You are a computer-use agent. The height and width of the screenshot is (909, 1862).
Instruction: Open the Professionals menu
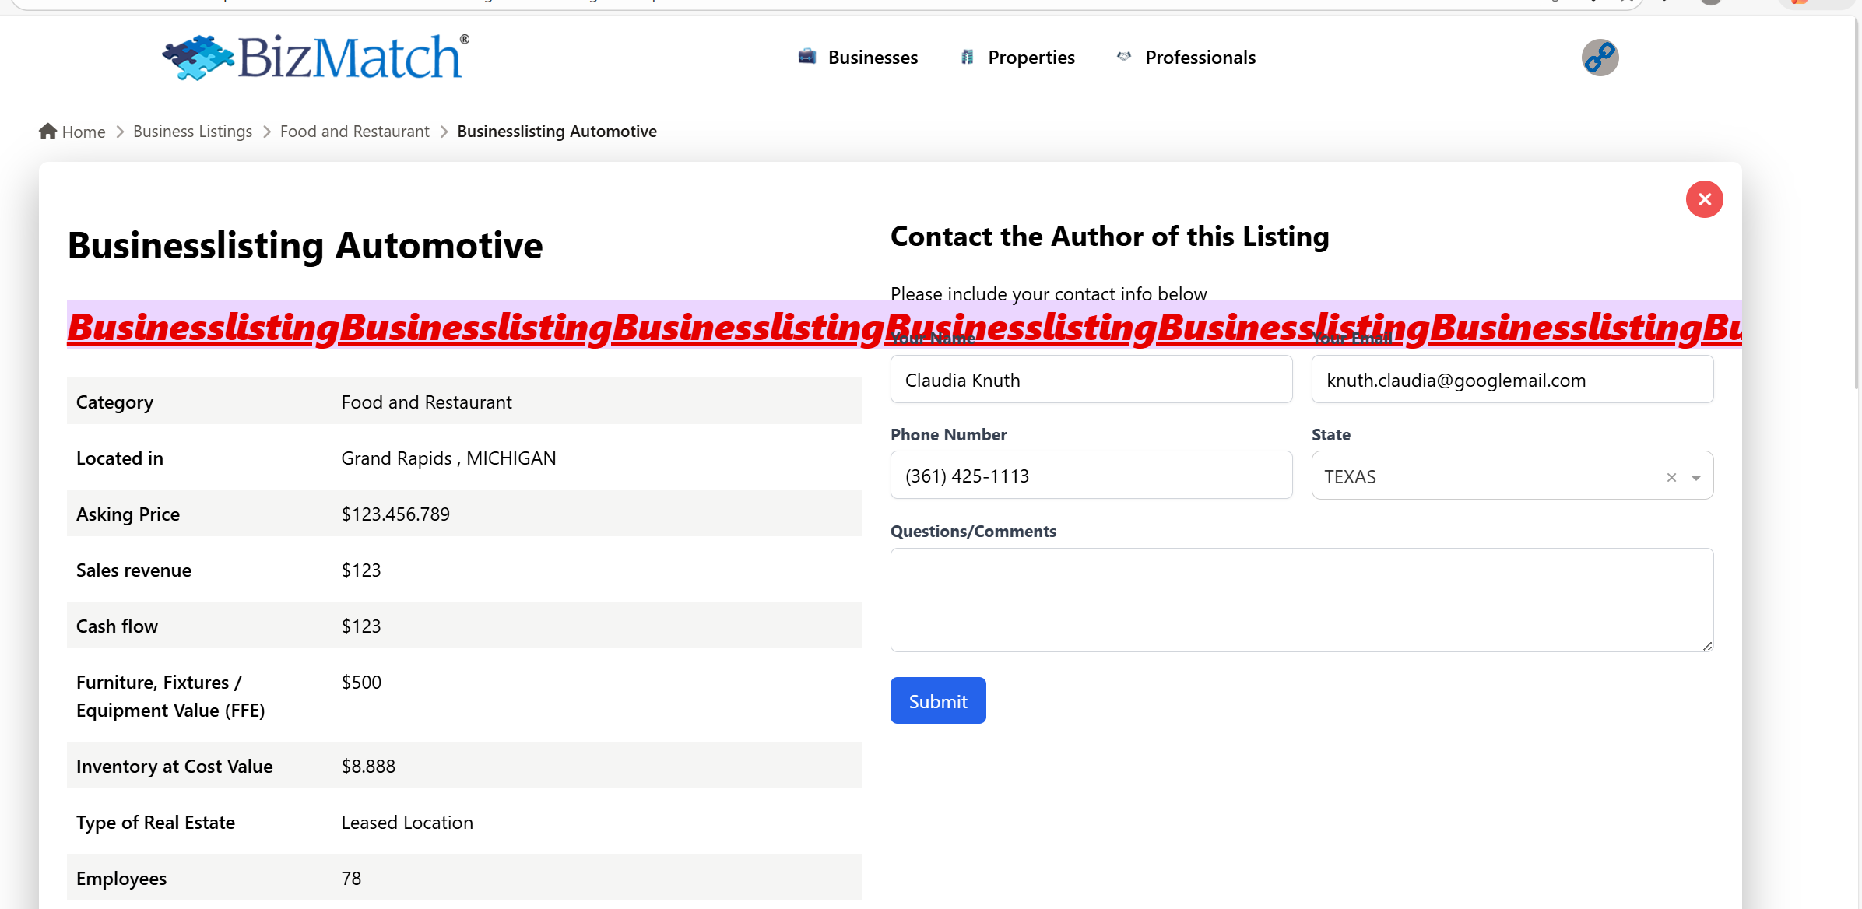(x=1200, y=58)
